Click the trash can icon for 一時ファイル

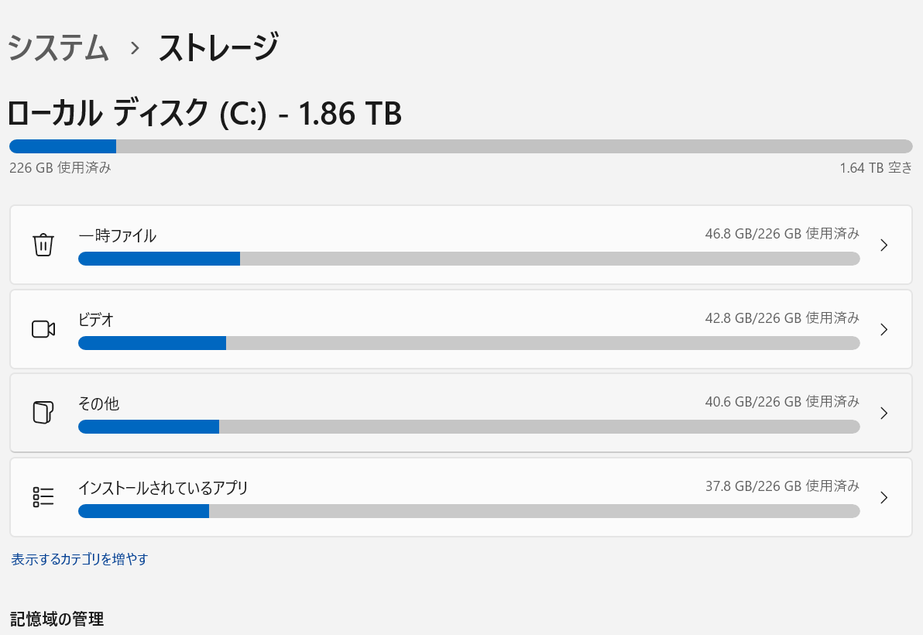coord(43,245)
